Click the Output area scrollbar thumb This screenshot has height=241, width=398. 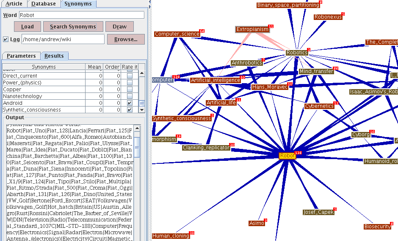coord(137,147)
